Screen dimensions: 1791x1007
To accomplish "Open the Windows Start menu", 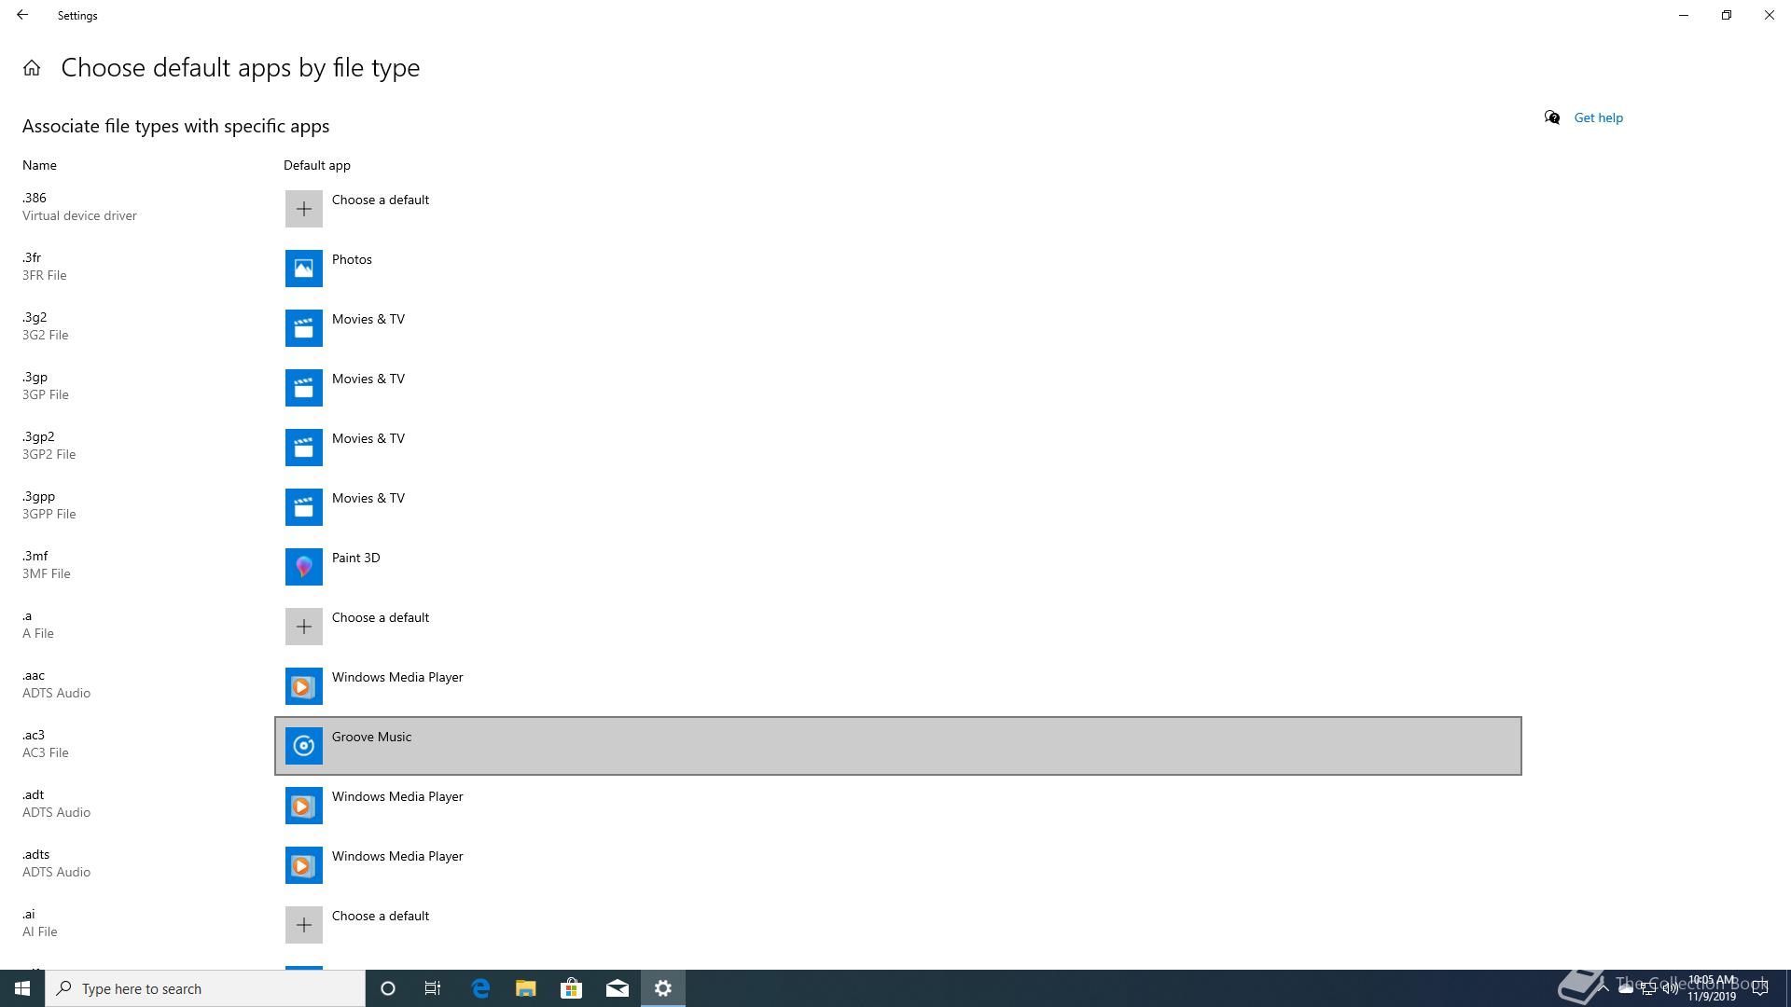I will point(22,988).
